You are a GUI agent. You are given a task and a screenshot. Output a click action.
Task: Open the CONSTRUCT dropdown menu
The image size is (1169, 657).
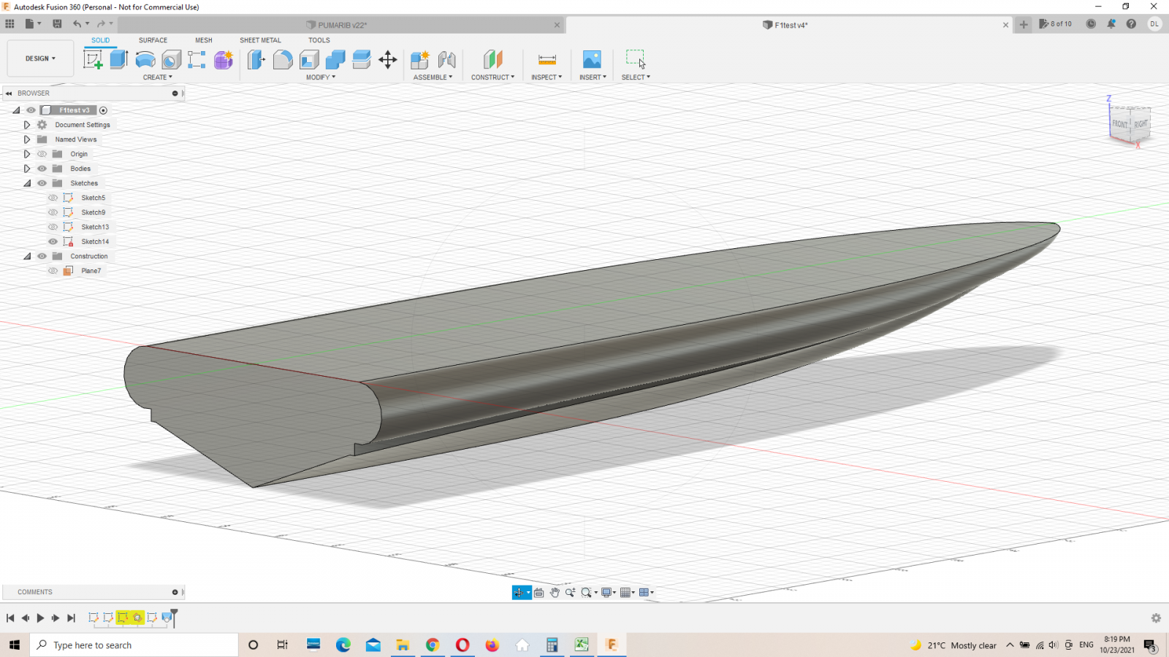coord(492,77)
